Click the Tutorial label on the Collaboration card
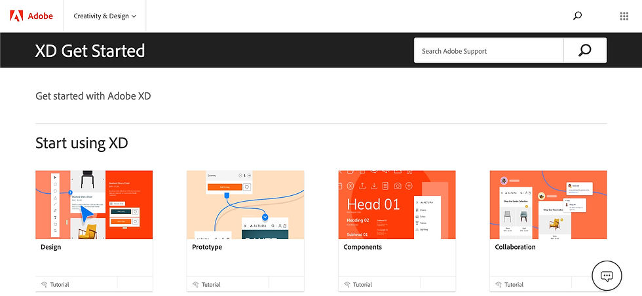642x296 pixels. pyautogui.click(x=514, y=284)
